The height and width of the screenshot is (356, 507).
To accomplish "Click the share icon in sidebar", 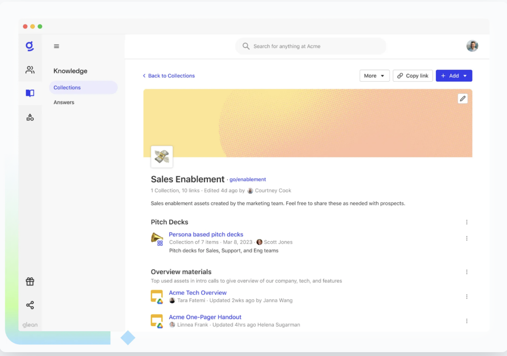I will click(x=30, y=305).
